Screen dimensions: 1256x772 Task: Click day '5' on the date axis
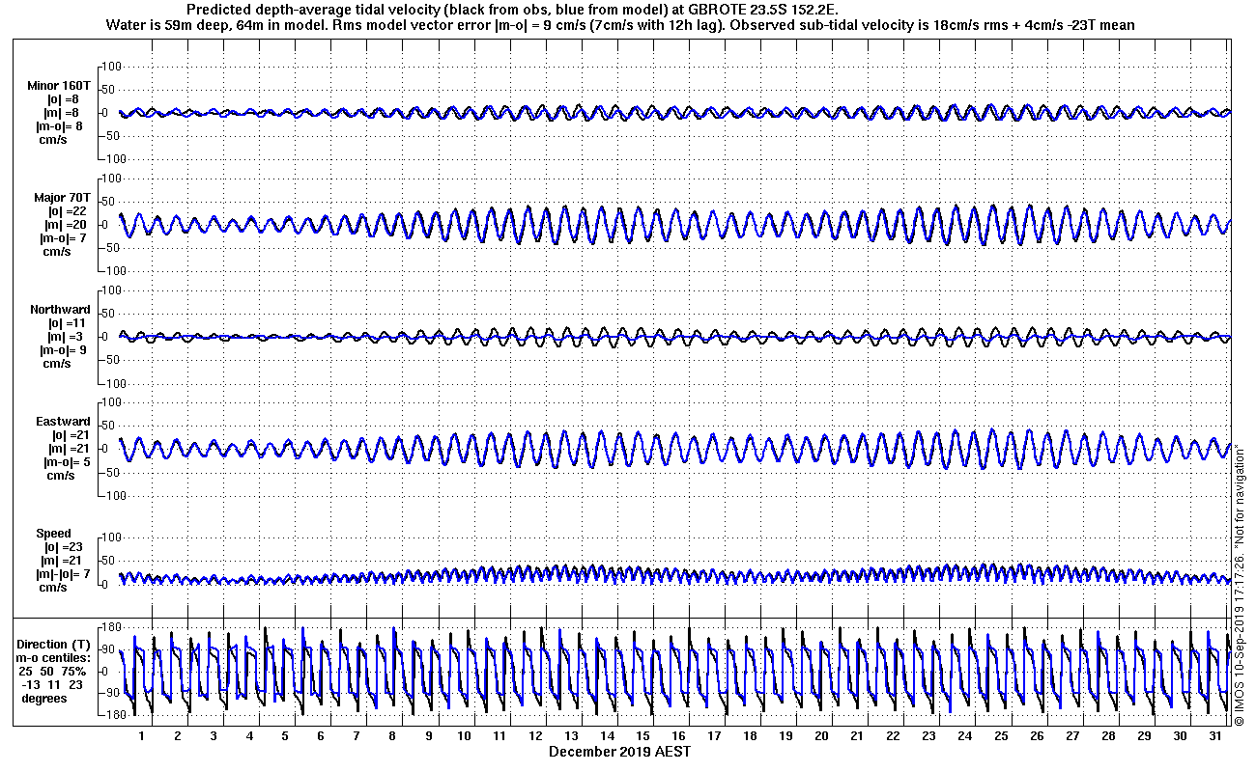pyautogui.click(x=285, y=736)
